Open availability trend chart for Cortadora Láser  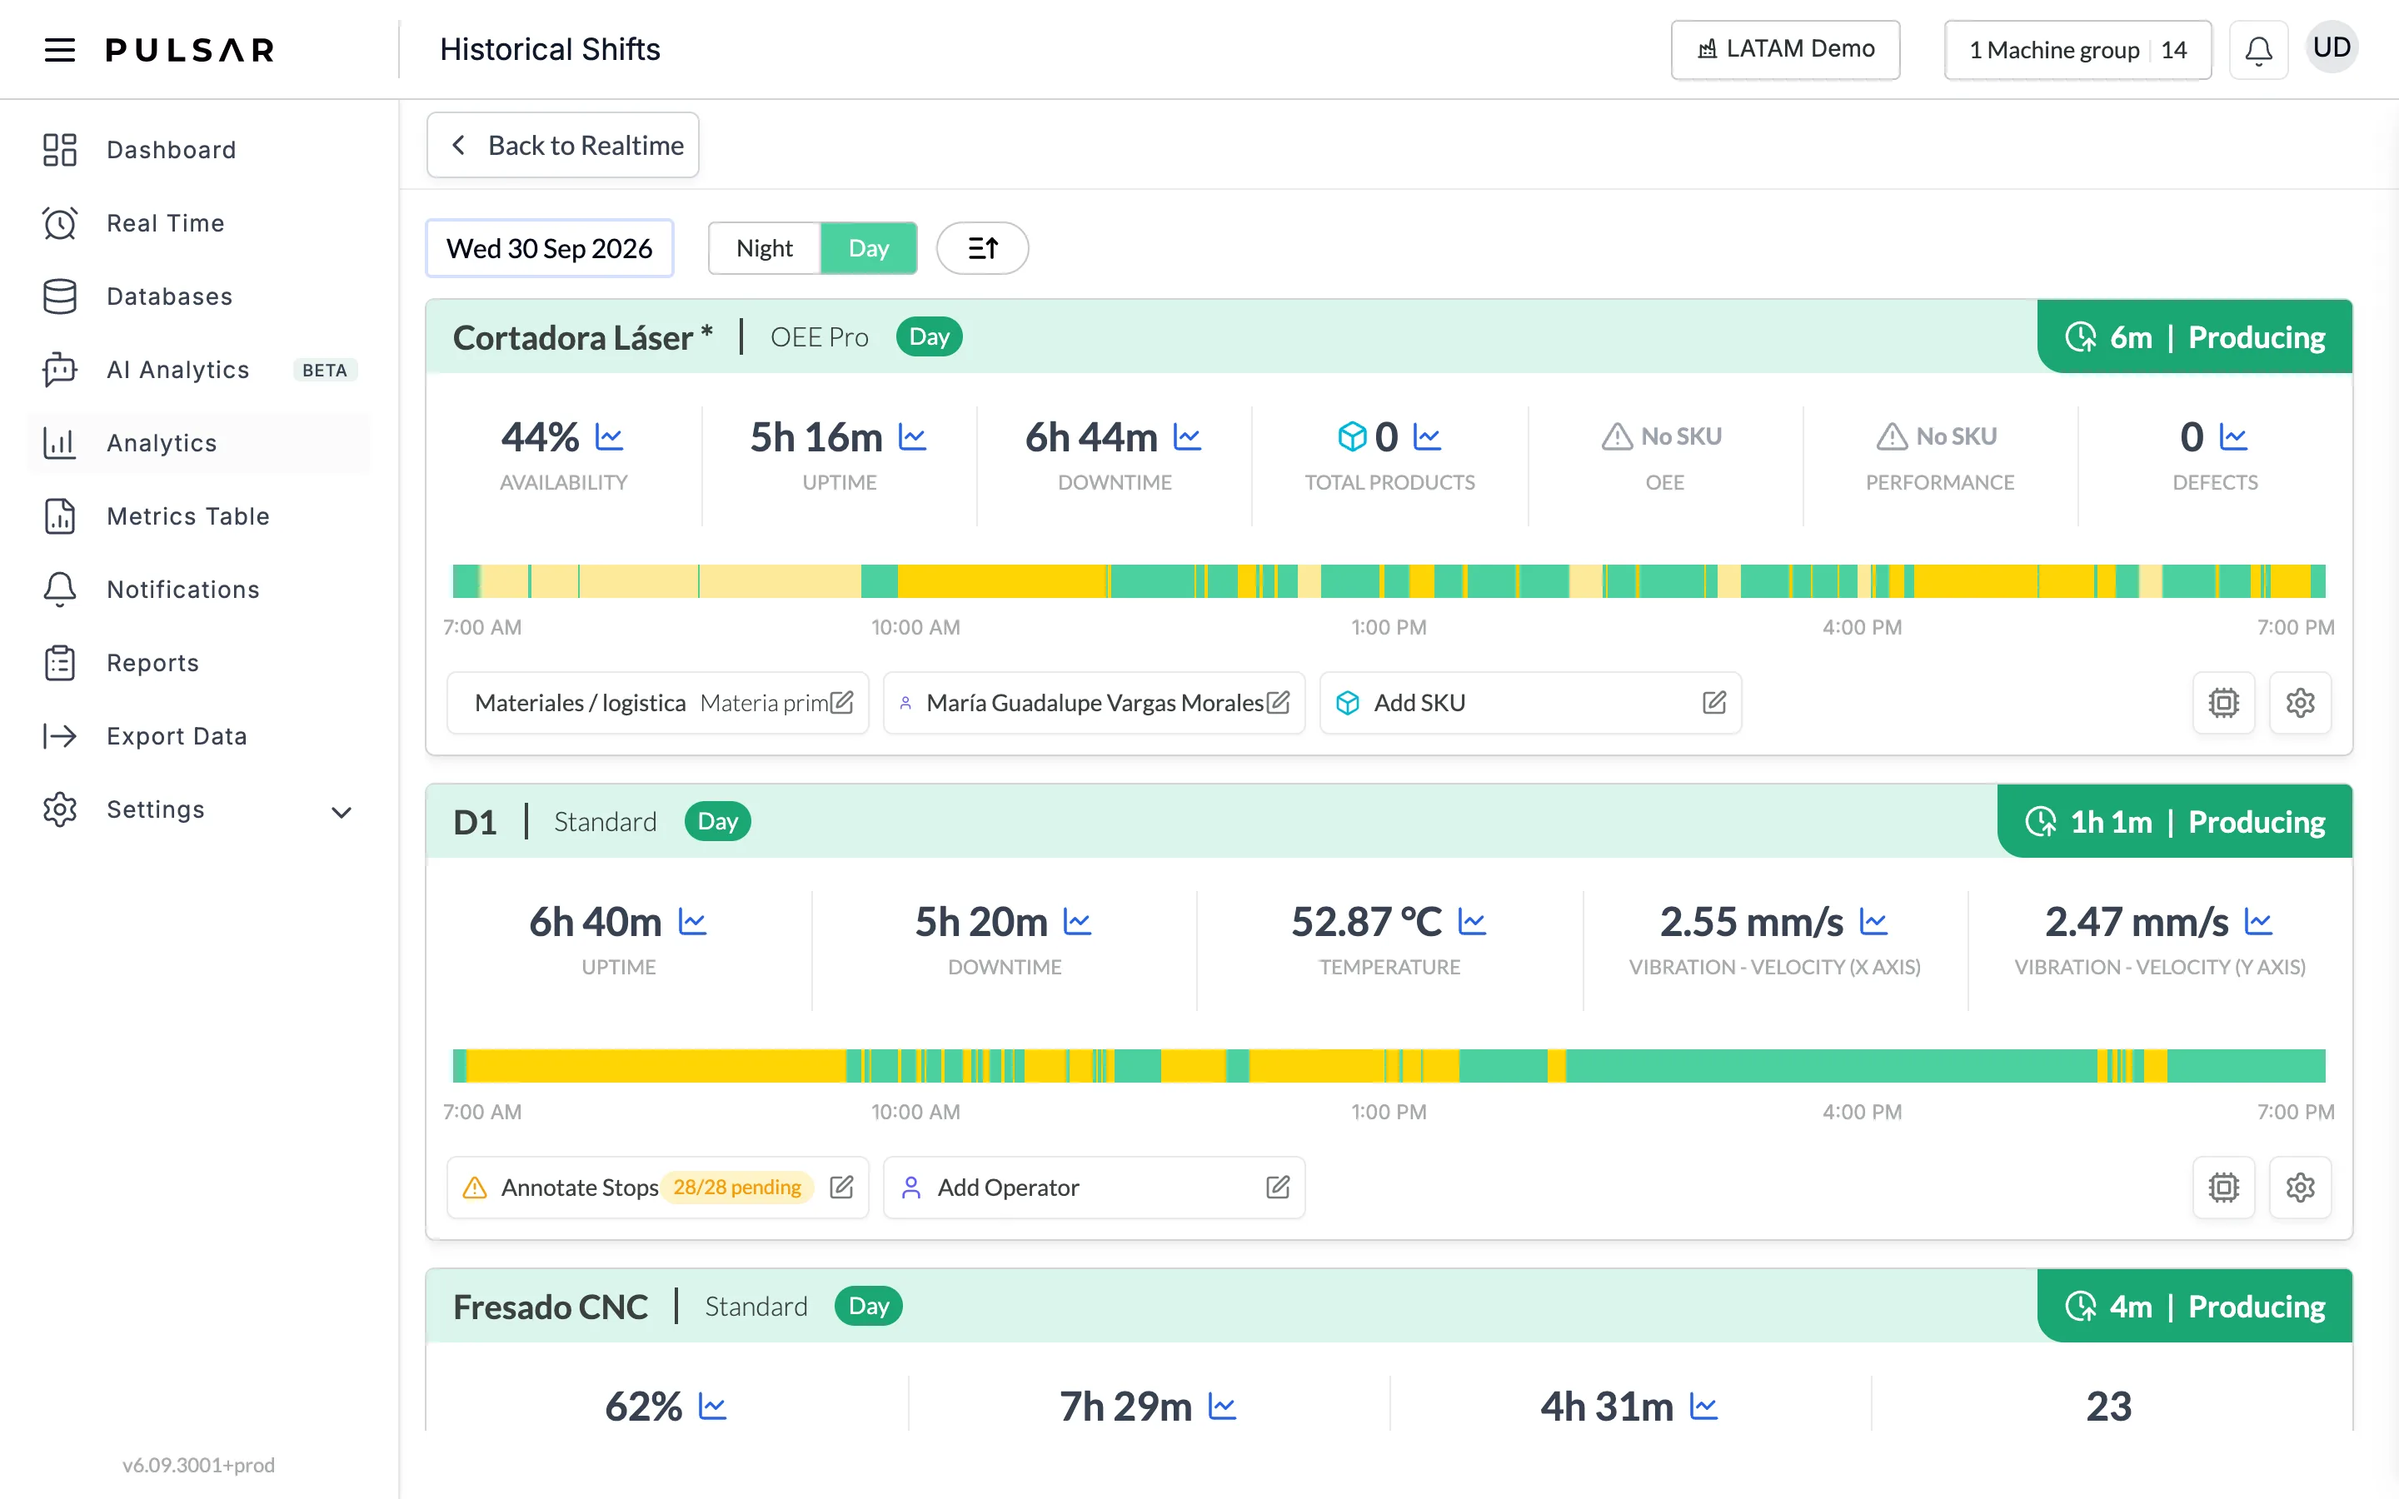coord(609,436)
